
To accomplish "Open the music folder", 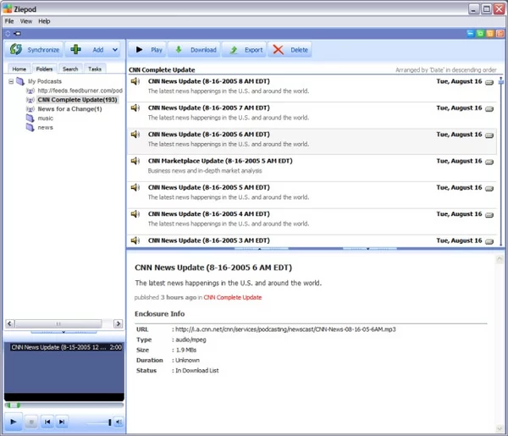I will (x=45, y=119).
